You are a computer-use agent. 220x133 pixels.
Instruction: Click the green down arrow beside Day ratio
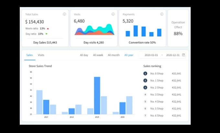[47, 34]
